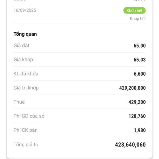
Task: Click the matched price value 65.03
Action: pyautogui.click(x=139, y=60)
